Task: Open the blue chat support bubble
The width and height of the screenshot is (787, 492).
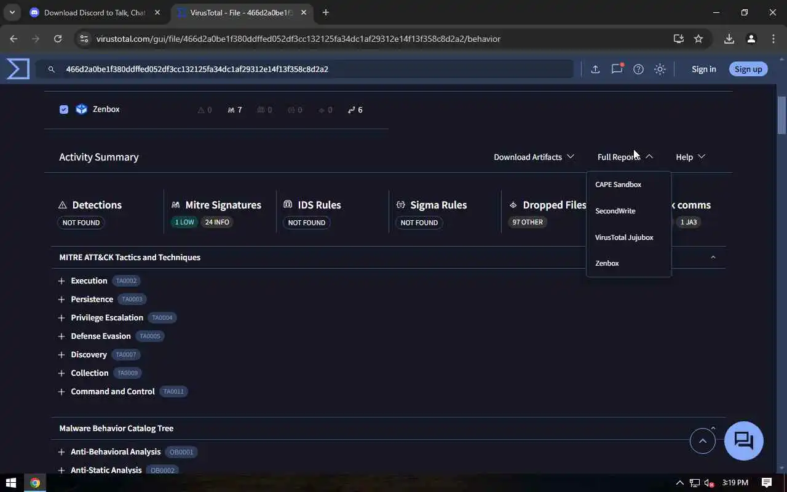Action: pos(744,441)
